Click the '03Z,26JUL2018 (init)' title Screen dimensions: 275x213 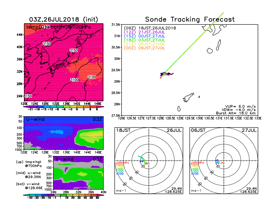[x=64, y=19]
